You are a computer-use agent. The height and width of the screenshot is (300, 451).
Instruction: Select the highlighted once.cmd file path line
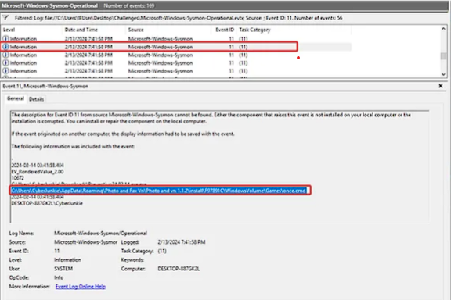coord(159,191)
